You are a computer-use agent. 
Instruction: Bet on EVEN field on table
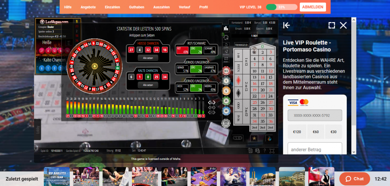[x=238, y=67]
